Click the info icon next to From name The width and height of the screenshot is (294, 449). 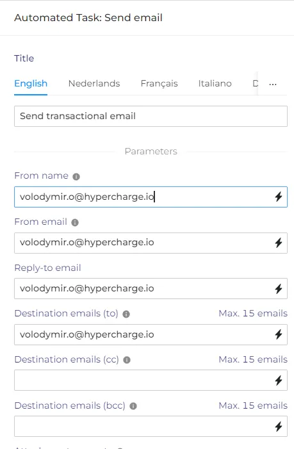point(76,176)
